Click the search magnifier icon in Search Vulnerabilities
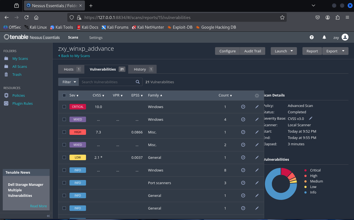Screen dimensions: 354x220 pos(138,82)
